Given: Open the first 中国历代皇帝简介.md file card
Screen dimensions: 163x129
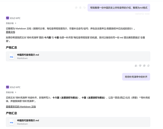Looking at the screenshot, I should (78, 56).
